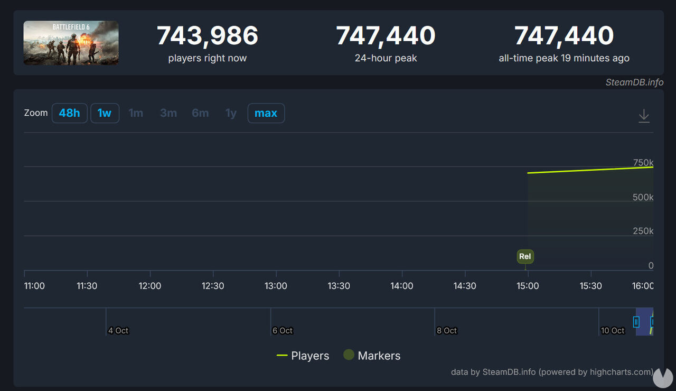Click the 11:00 time axis label

[35, 286]
